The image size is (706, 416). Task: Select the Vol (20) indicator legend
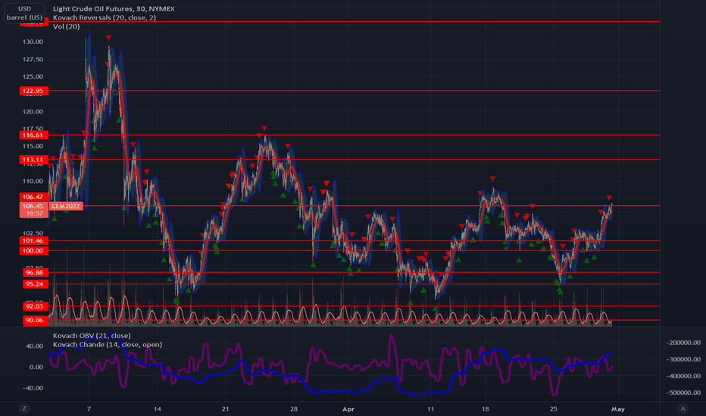66,26
